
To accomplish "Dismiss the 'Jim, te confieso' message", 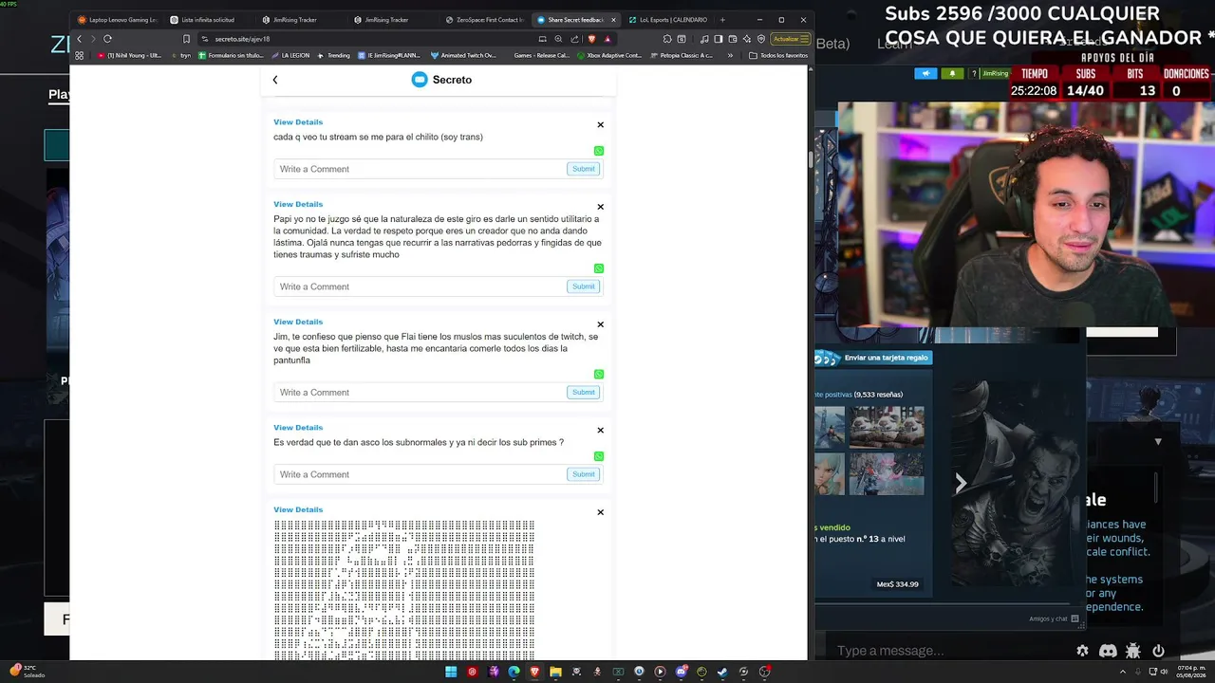I will coord(600,324).
